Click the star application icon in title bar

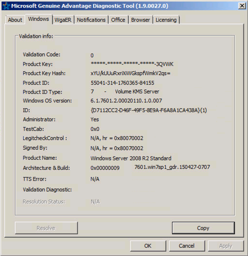click(x=6, y=6)
